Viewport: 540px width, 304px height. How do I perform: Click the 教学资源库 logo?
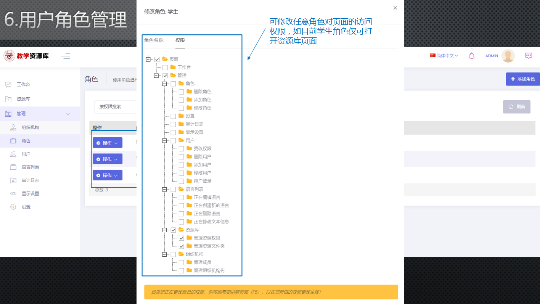[x=26, y=56]
